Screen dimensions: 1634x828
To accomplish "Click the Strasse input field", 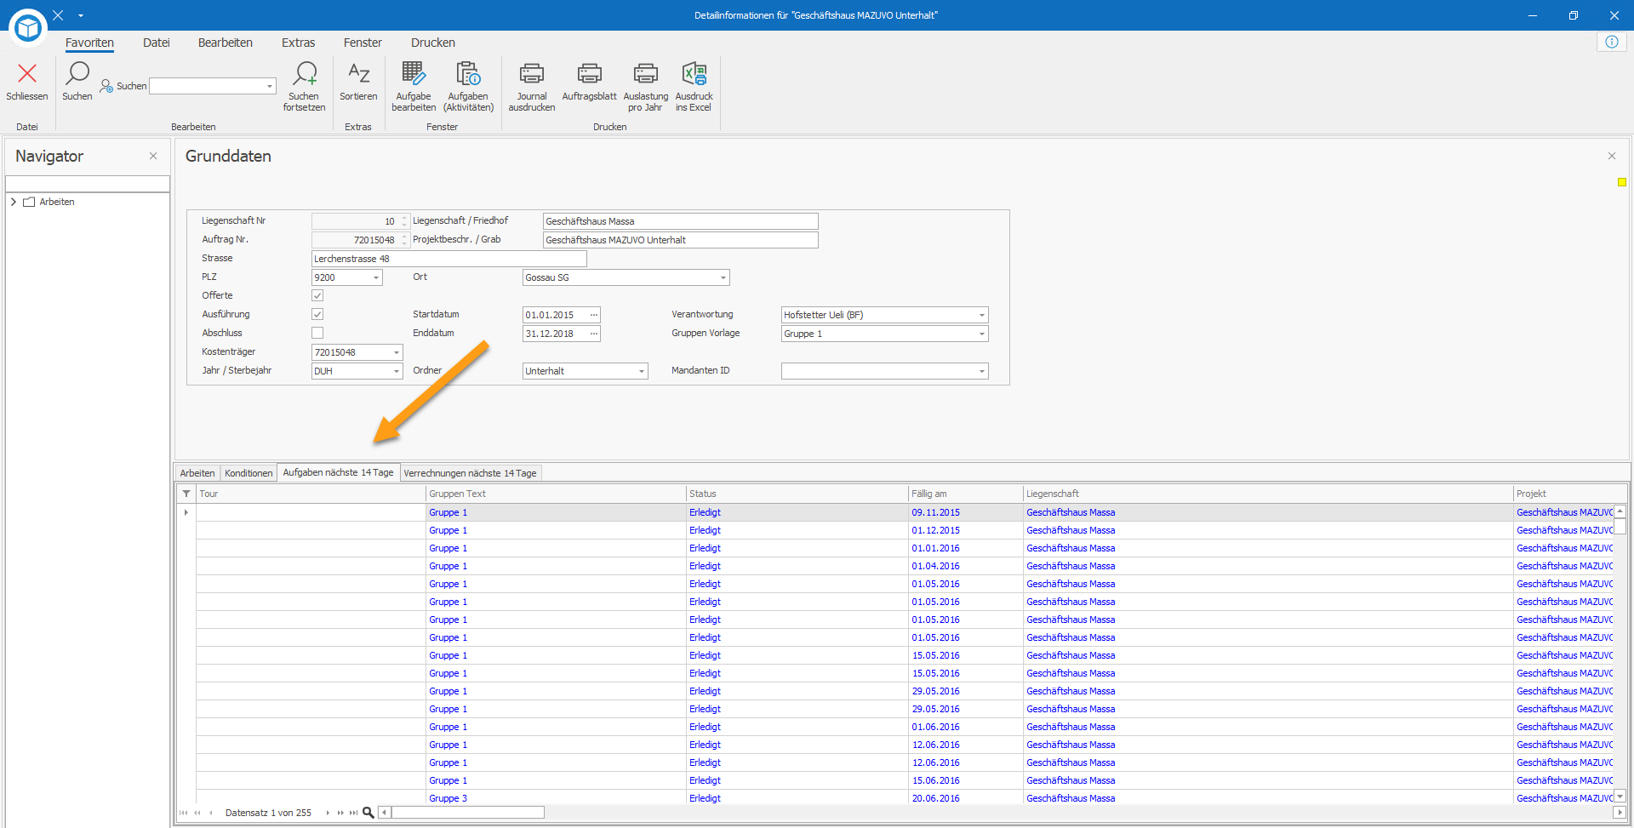I will (x=448, y=259).
